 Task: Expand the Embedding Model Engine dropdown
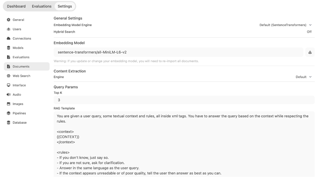286,25
